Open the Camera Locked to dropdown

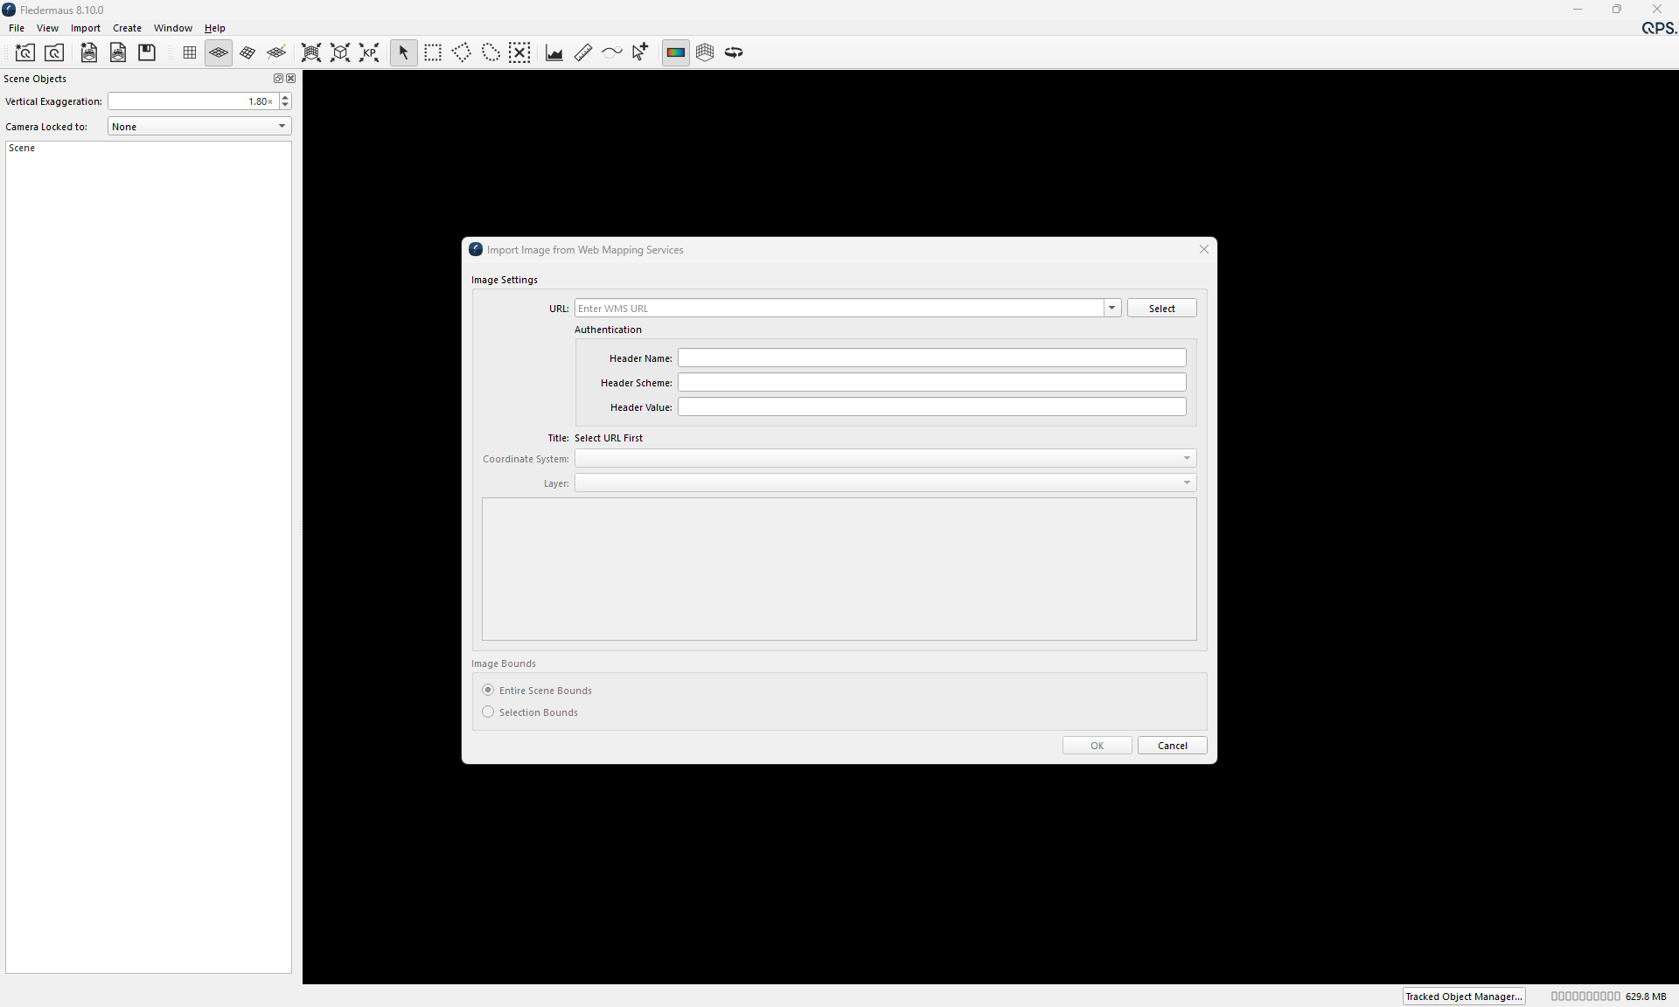pos(199,127)
